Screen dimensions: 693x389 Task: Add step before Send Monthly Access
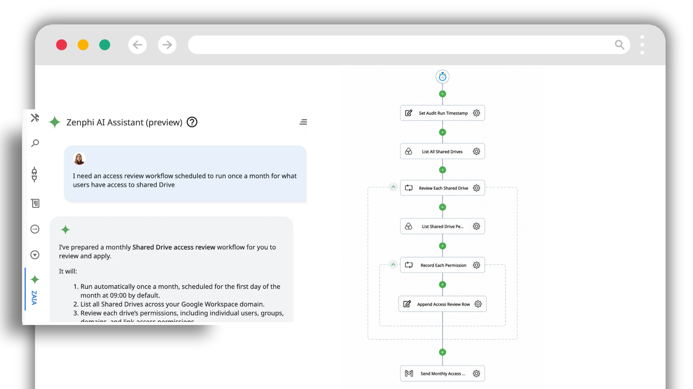coord(443,352)
